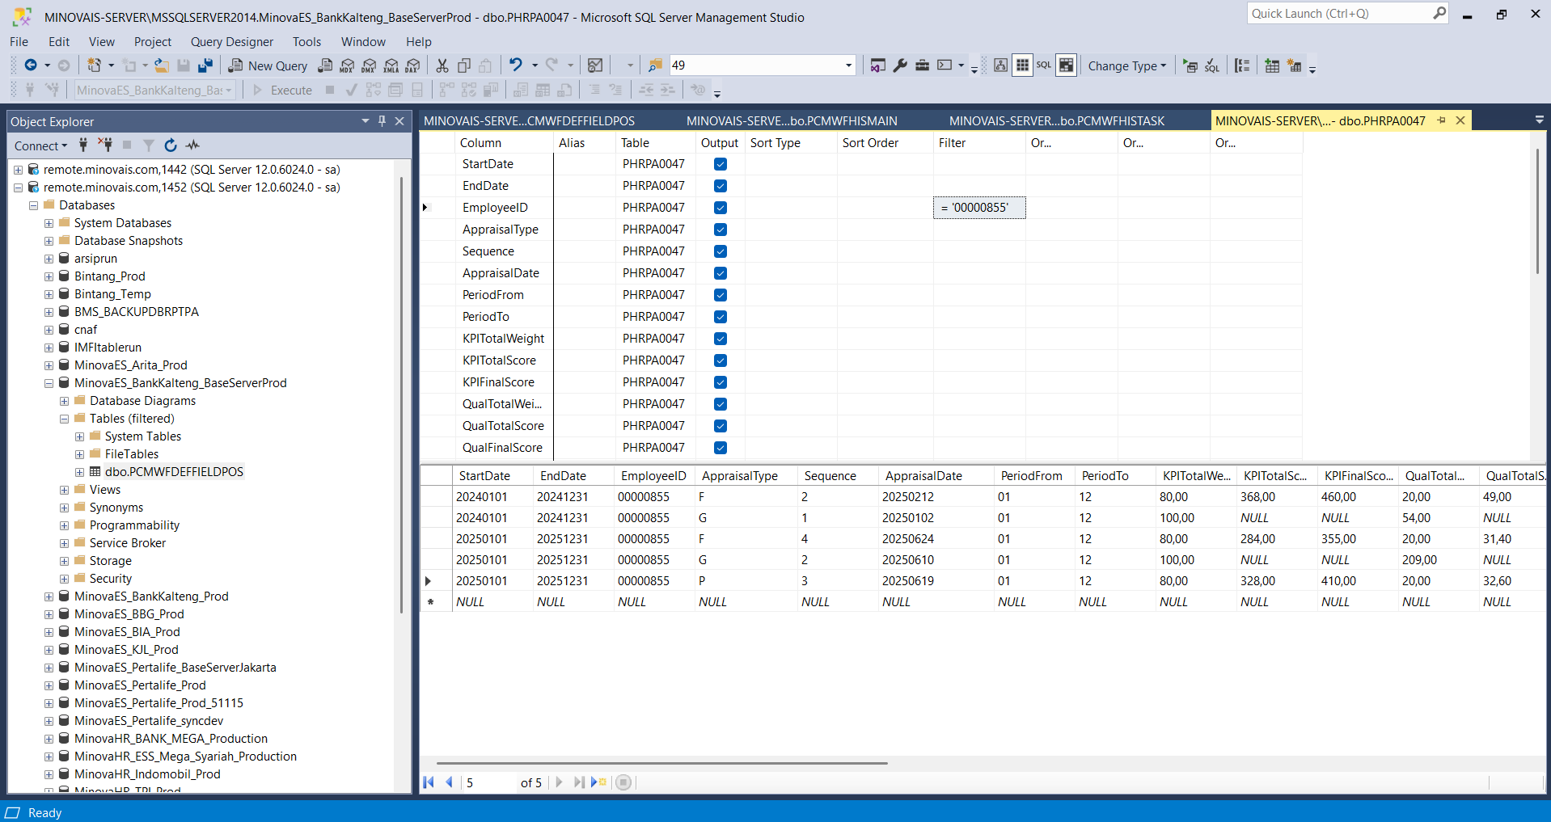Uncheck Output for the Sequence column
The width and height of the screenshot is (1551, 822).
(721, 251)
